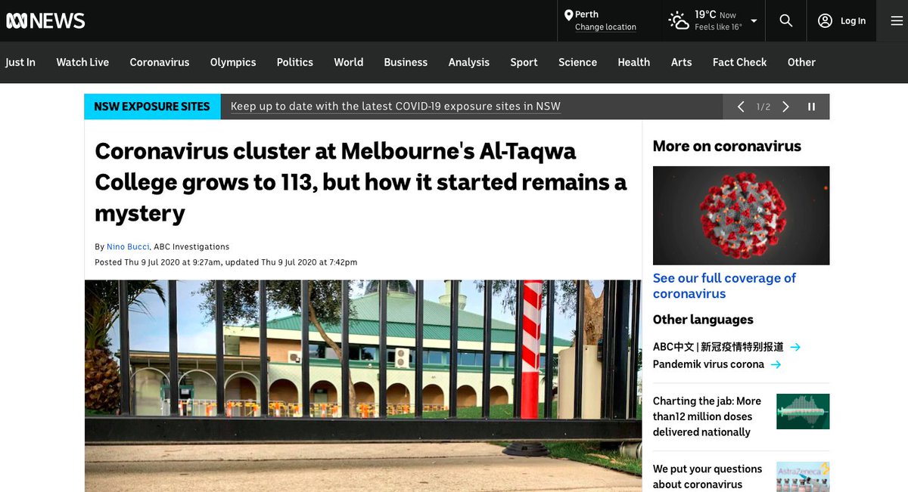Open the Fact Check section
The width and height of the screenshot is (908, 492).
740,62
